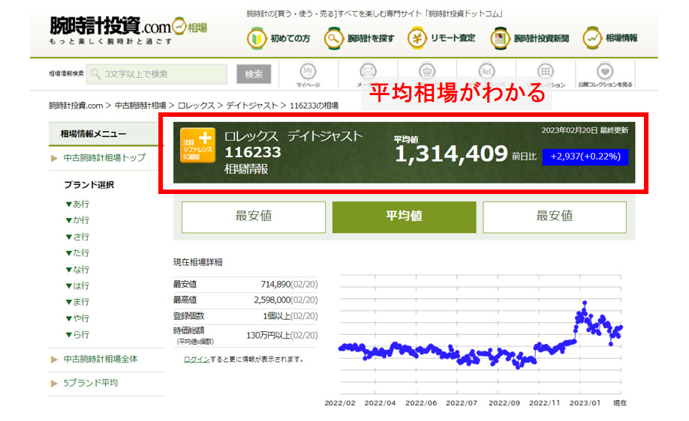Click the 2023/01 label on chart axis
The image size is (689, 421).
click(585, 403)
